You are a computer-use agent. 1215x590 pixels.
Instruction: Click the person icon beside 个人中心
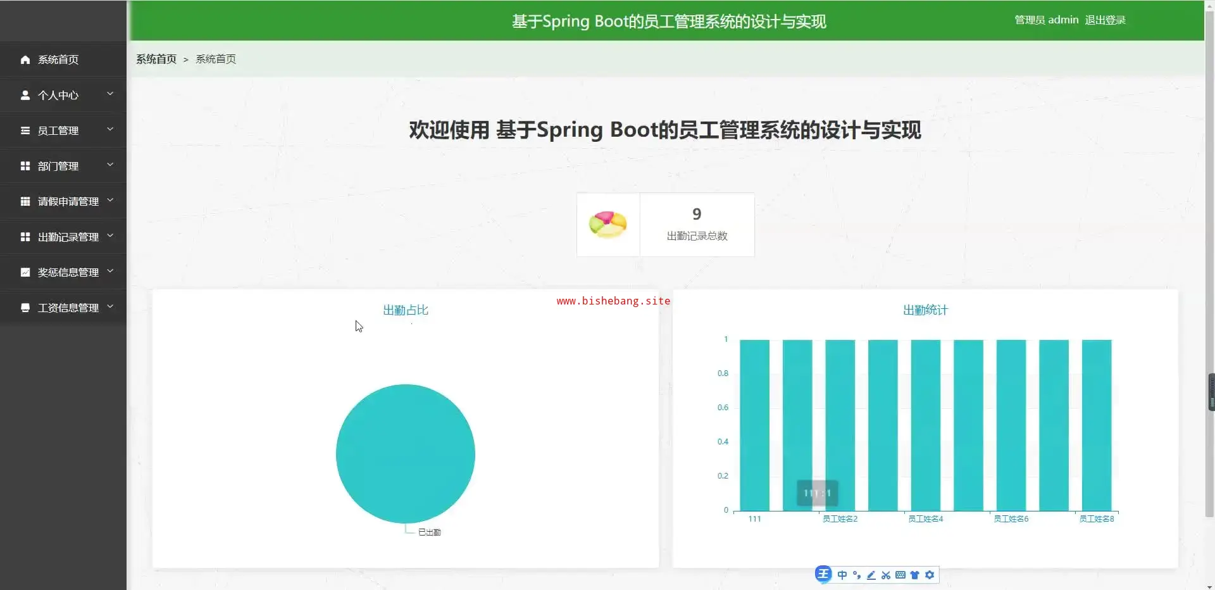[x=25, y=95]
